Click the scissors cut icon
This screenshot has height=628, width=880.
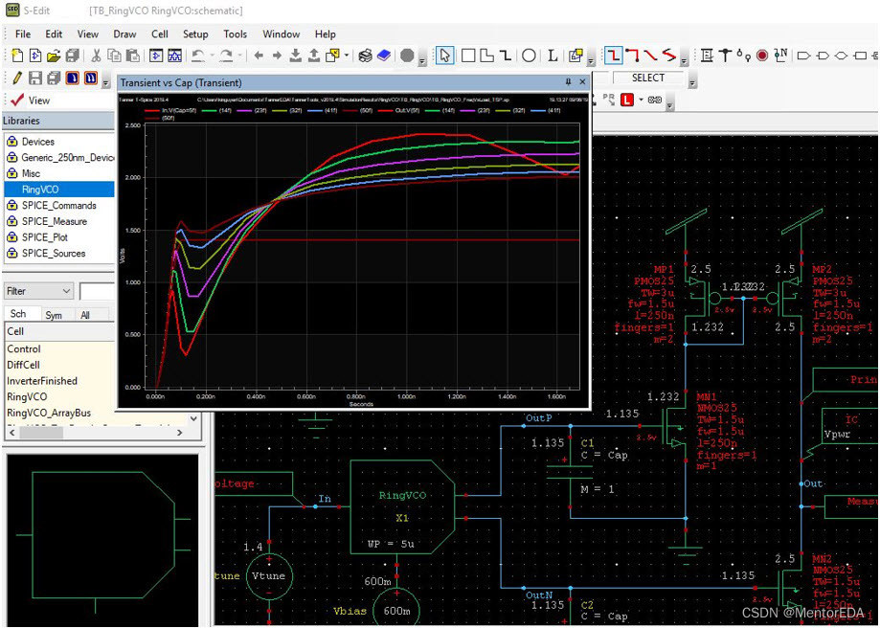(x=96, y=56)
